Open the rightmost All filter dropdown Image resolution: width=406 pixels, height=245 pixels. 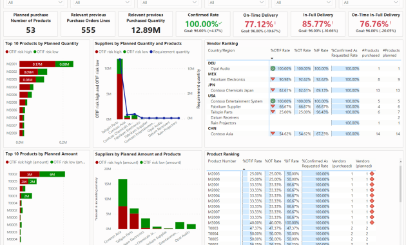coord(372,3)
